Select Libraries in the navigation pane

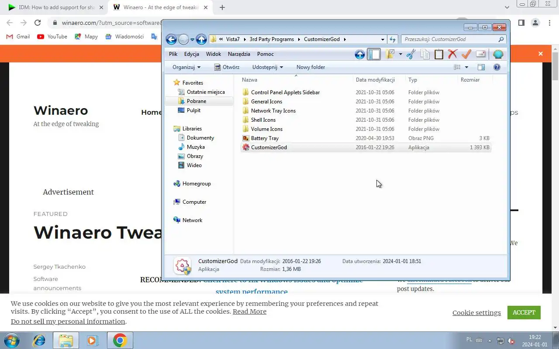click(192, 129)
